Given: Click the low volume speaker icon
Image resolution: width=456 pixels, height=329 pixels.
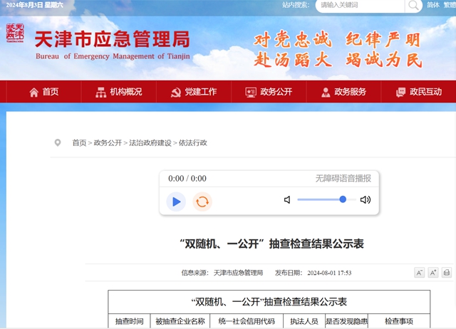Looking at the screenshot, I should [287, 200].
